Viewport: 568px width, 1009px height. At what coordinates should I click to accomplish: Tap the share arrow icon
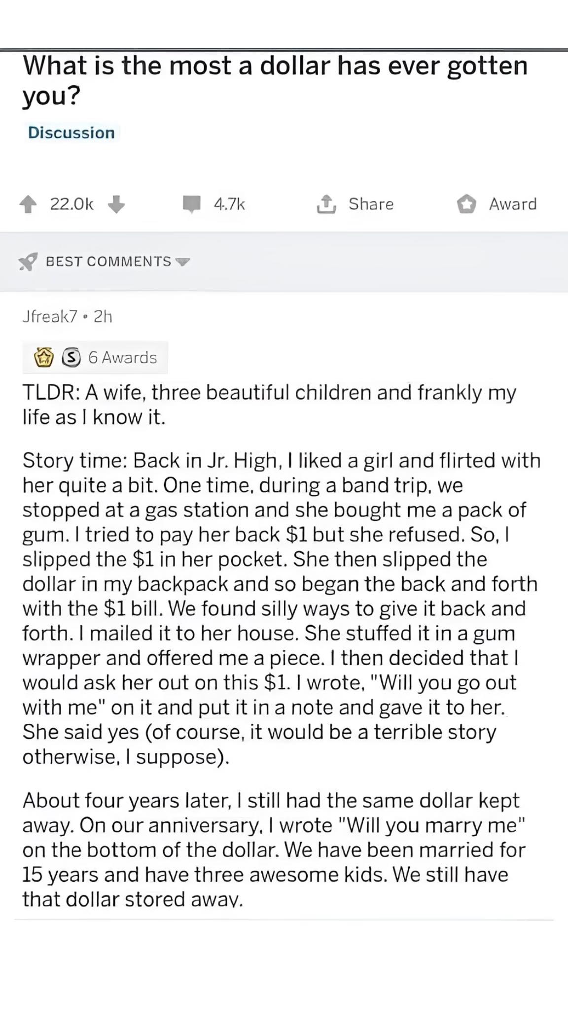pyautogui.click(x=326, y=204)
